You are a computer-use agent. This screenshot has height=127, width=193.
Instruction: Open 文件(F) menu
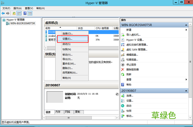click(6, 8)
